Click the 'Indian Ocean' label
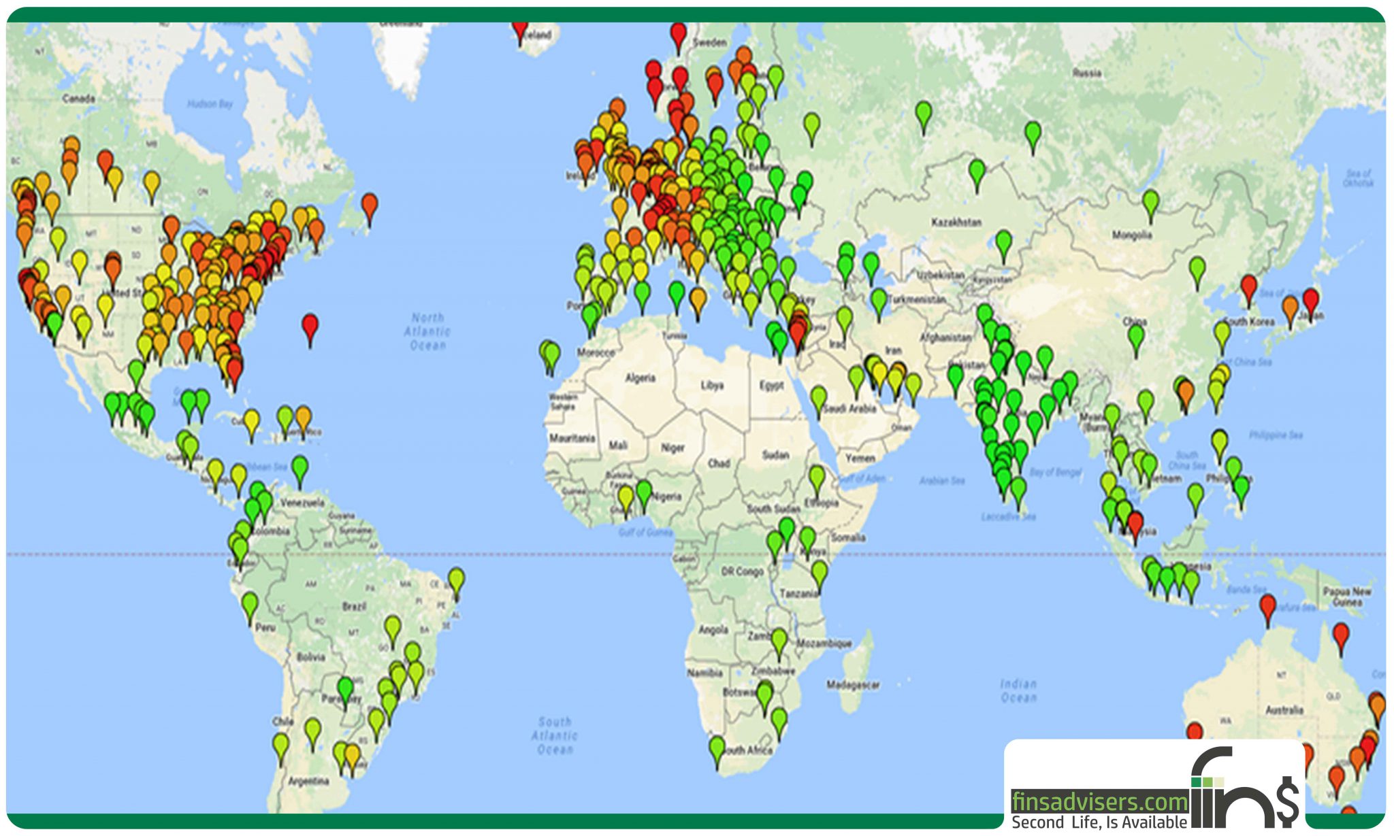Image resolution: width=1394 pixels, height=836 pixels. [x=1019, y=690]
